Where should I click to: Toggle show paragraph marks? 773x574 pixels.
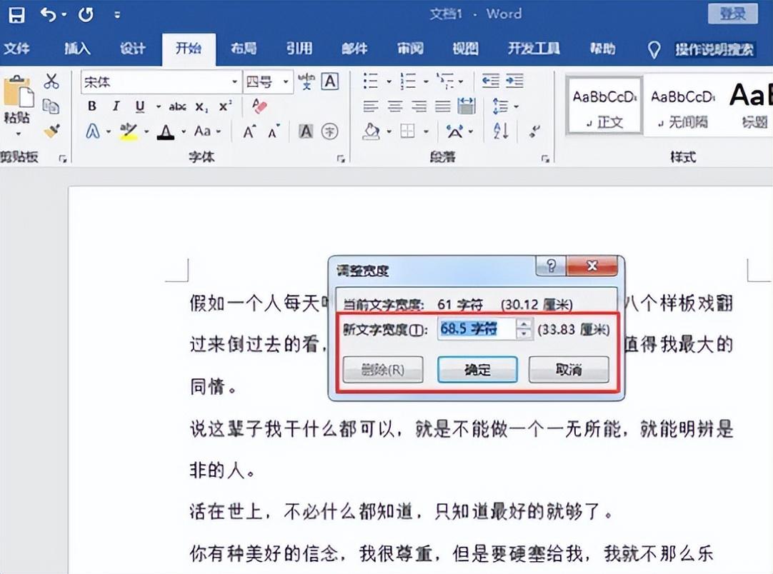(534, 131)
